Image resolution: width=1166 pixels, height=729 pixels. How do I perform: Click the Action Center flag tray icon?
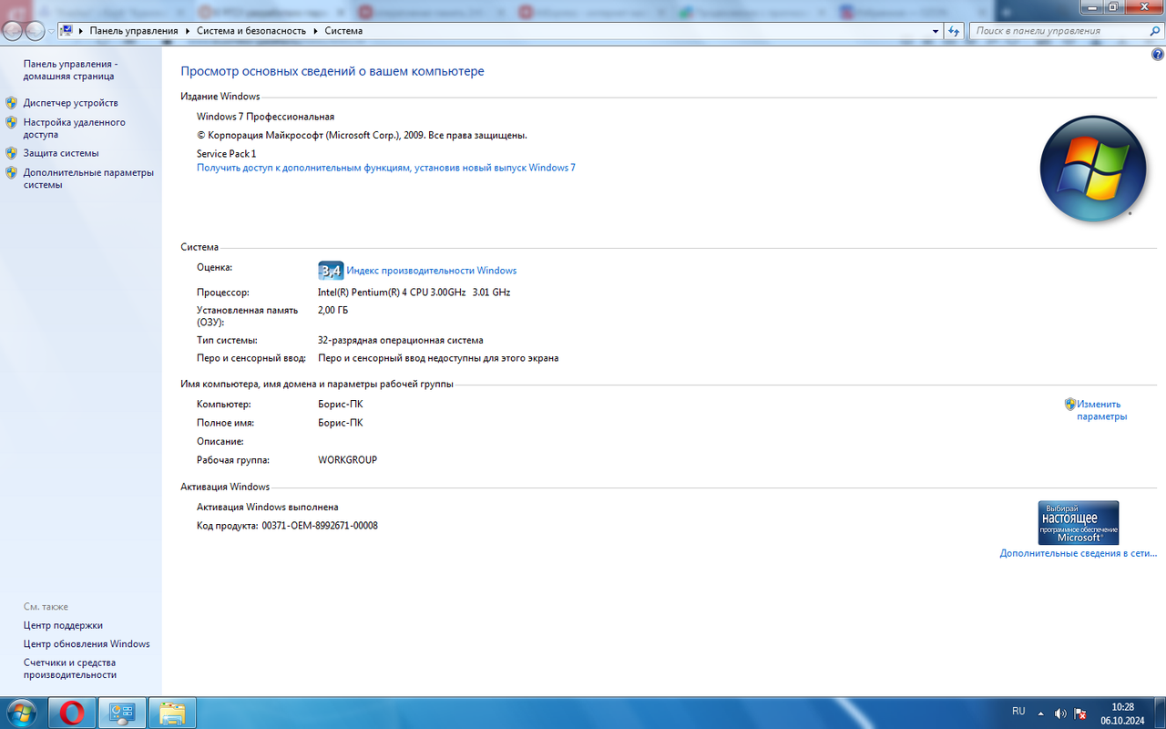click(x=1080, y=714)
